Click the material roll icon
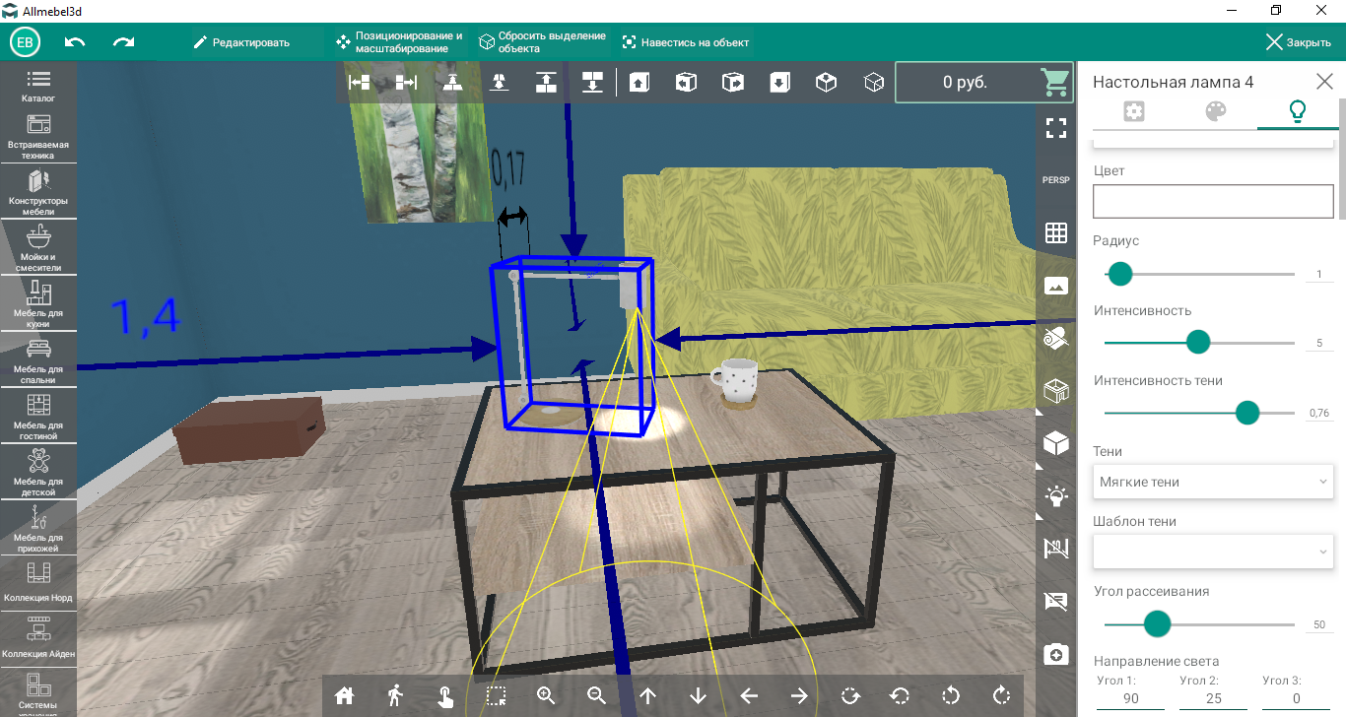The image size is (1346, 717). [x=1056, y=339]
